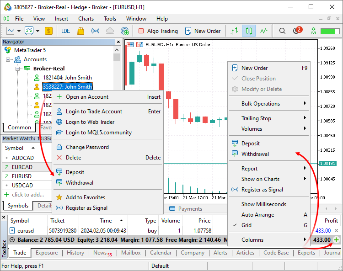
Task: Collapse the Broker-Real tree node
Action: pyautogui.click(x=17, y=69)
